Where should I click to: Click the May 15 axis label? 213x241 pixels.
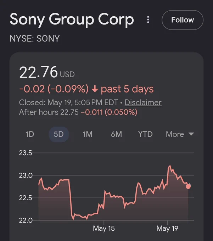[104, 228]
